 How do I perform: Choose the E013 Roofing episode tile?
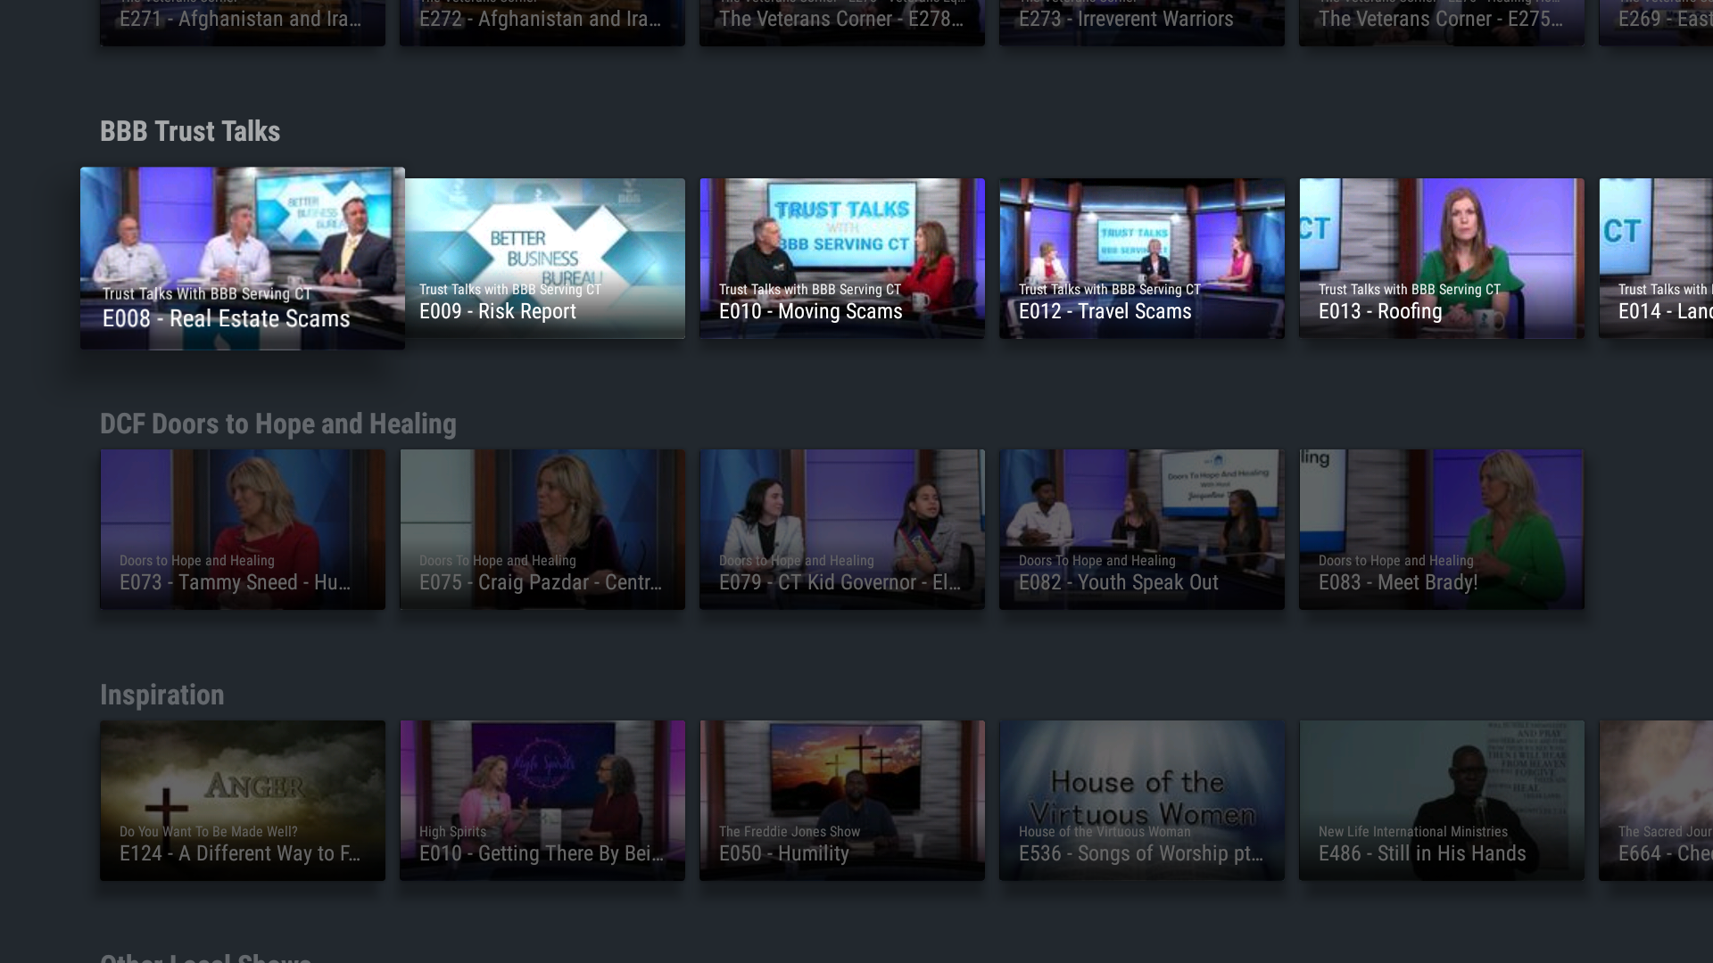tap(1442, 259)
